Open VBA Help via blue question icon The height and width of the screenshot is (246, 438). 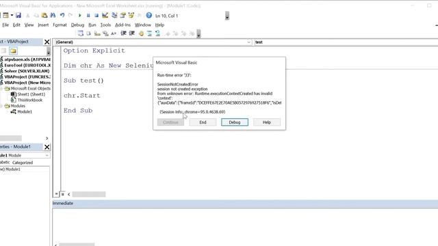[x=149, y=15]
